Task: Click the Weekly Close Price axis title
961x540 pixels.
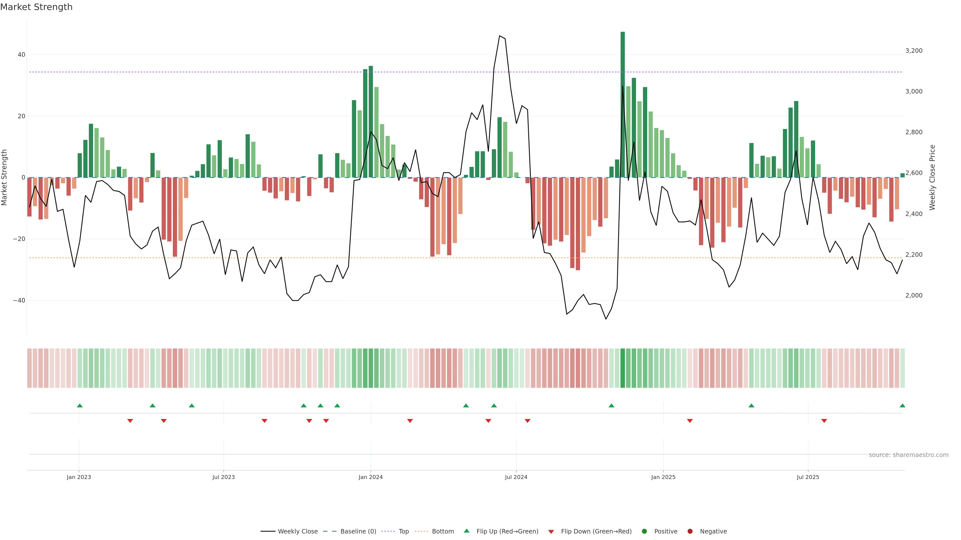Action: click(932, 177)
